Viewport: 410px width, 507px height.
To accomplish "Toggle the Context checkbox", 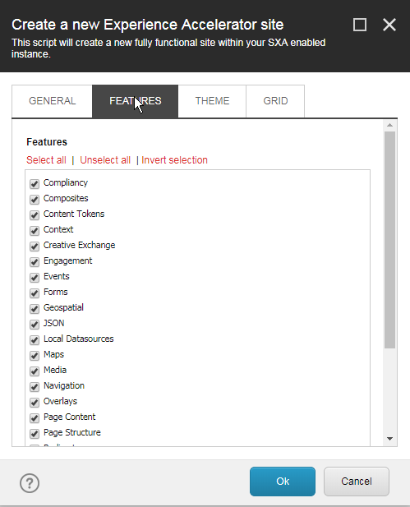I will point(35,231).
